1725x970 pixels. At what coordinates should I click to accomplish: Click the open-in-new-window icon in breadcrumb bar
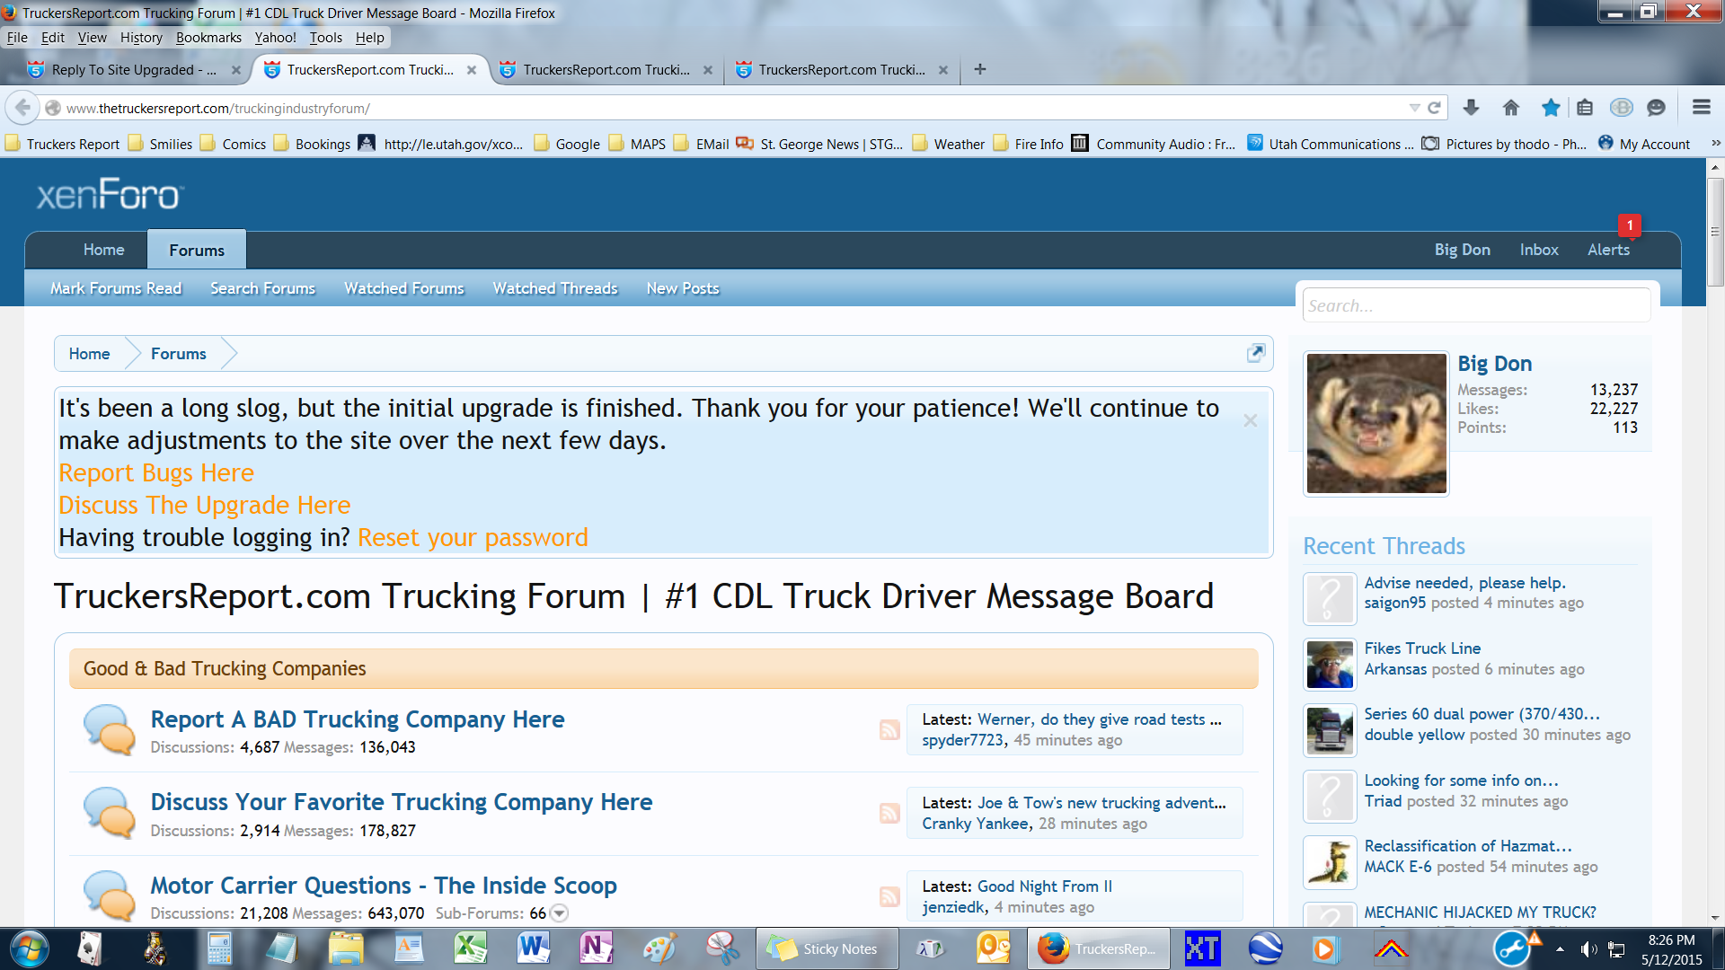point(1256,353)
